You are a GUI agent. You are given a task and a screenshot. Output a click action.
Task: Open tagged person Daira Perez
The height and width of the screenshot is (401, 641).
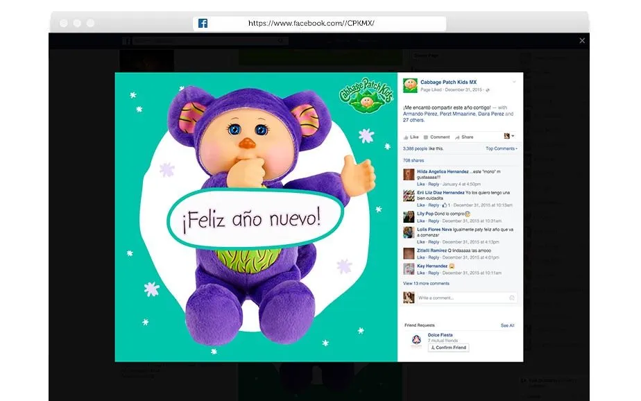pos(490,114)
